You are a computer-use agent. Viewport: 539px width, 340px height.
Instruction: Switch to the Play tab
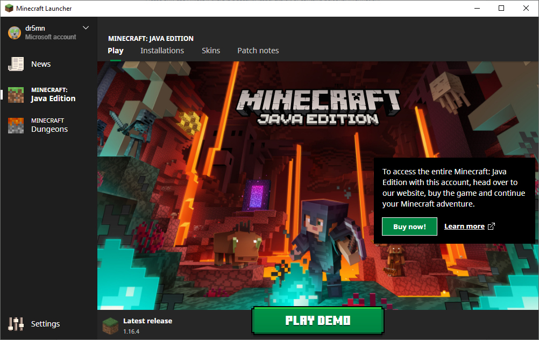point(116,51)
